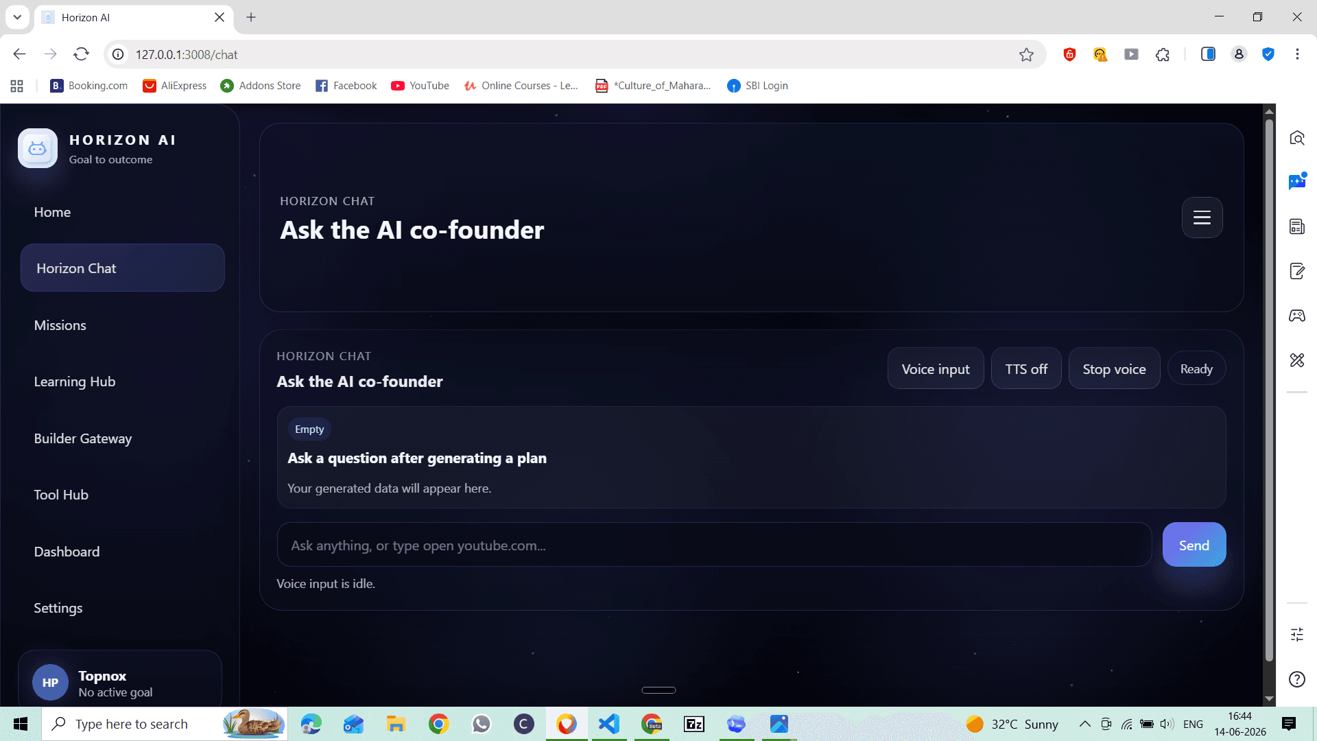1317x741 pixels.
Task: Open the Addons Store bookmark
Action: pos(261,86)
